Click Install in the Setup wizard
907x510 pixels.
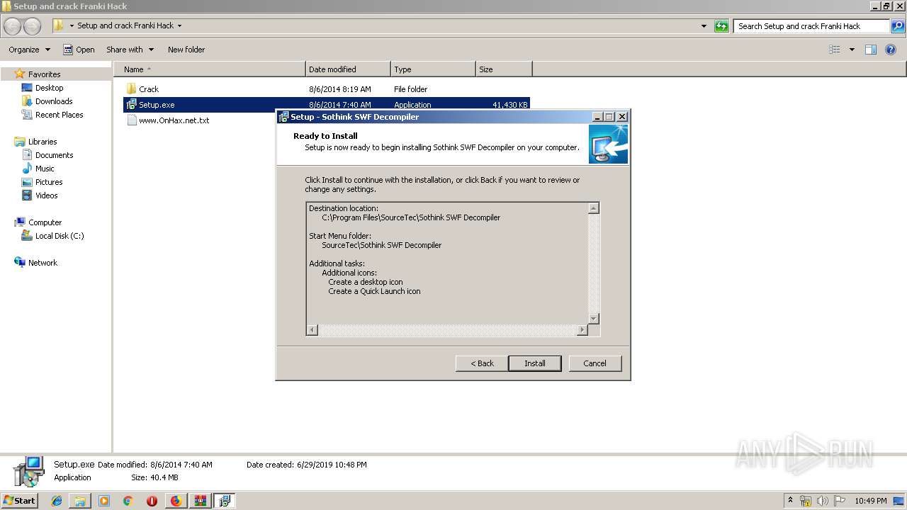pos(535,363)
